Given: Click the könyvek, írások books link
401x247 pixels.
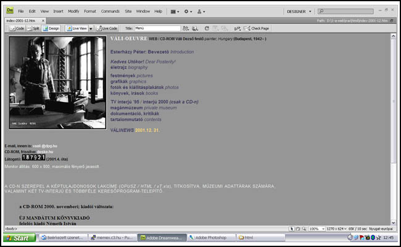Looking at the screenshot, I should (134, 93).
